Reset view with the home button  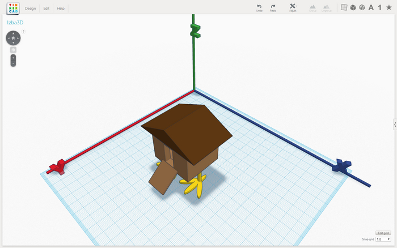(x=13, y=38)
